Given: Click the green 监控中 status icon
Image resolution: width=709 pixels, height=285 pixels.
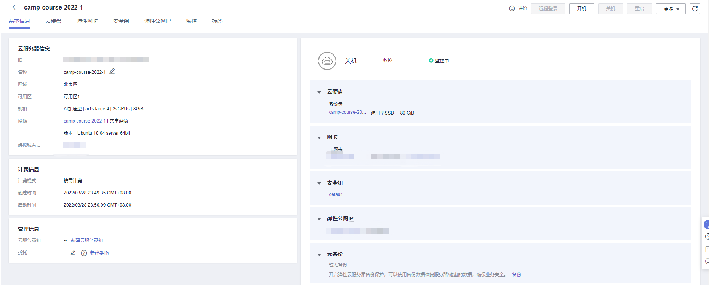Looking at the screenshot, I should 431,61.
